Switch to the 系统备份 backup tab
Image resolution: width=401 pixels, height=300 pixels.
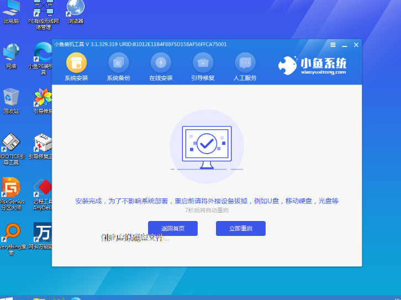118,67
